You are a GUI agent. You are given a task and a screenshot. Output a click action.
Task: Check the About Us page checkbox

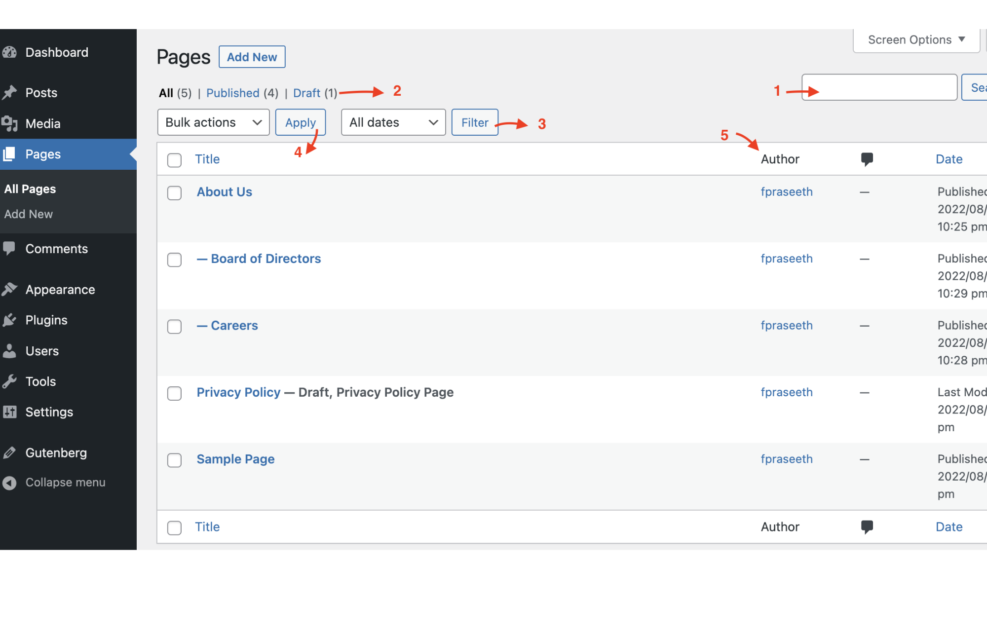click(174, 193)
